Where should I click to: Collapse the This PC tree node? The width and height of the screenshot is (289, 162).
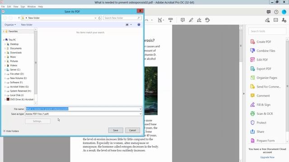[x=4, y=40]
